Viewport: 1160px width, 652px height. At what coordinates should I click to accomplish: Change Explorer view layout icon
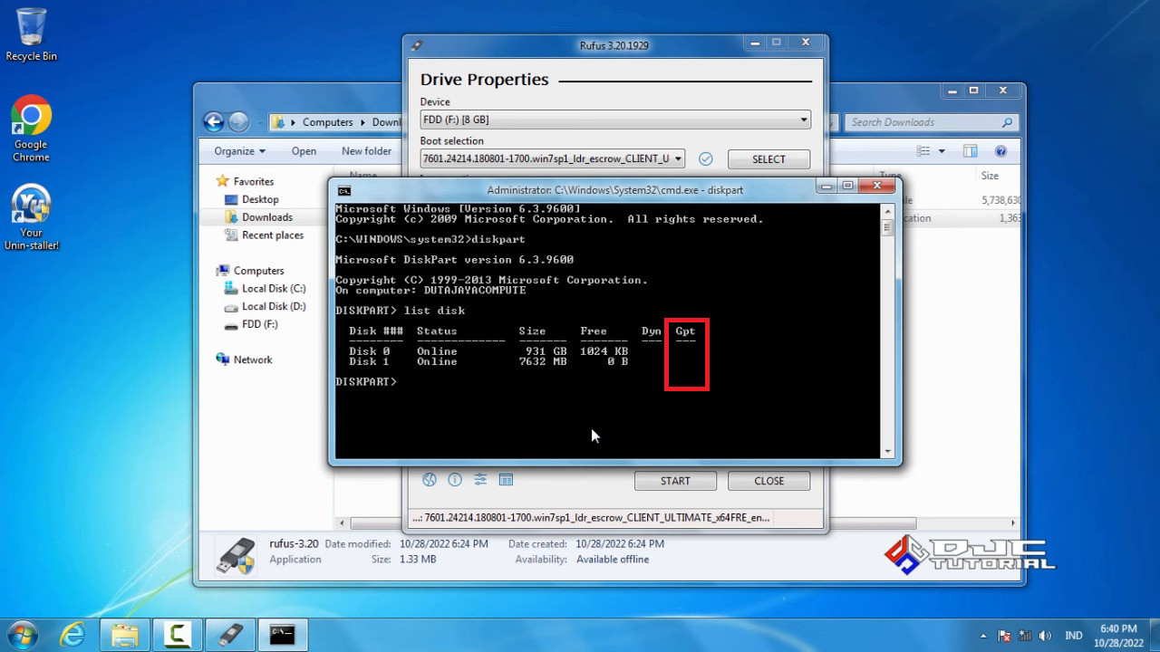923,151
